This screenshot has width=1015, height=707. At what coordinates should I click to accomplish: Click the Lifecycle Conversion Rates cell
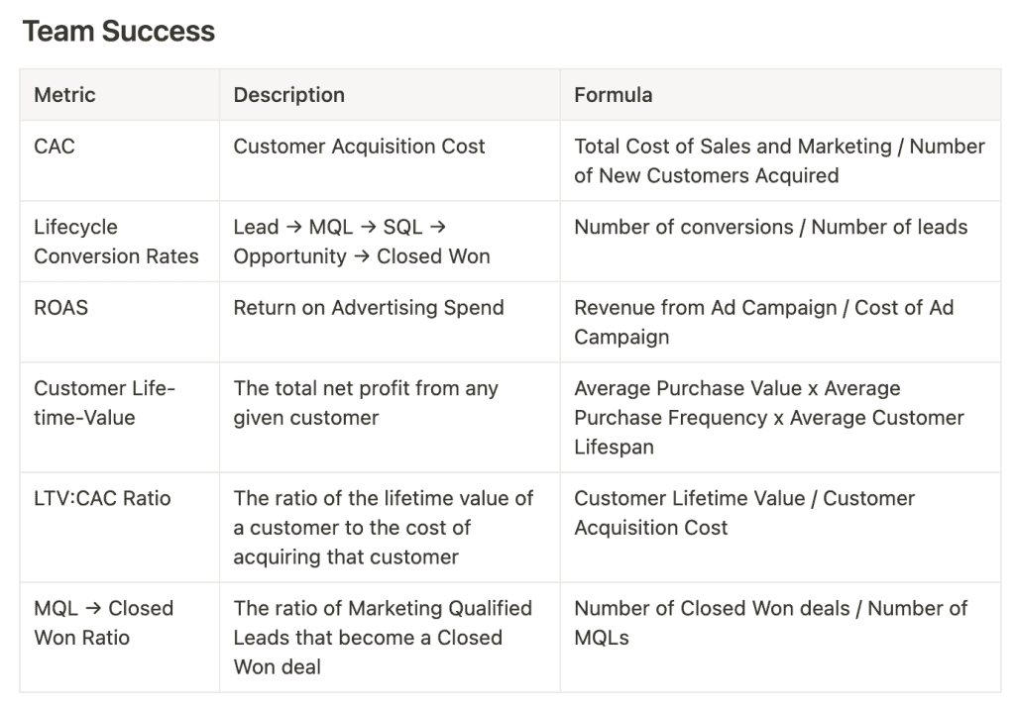[120, 242]
